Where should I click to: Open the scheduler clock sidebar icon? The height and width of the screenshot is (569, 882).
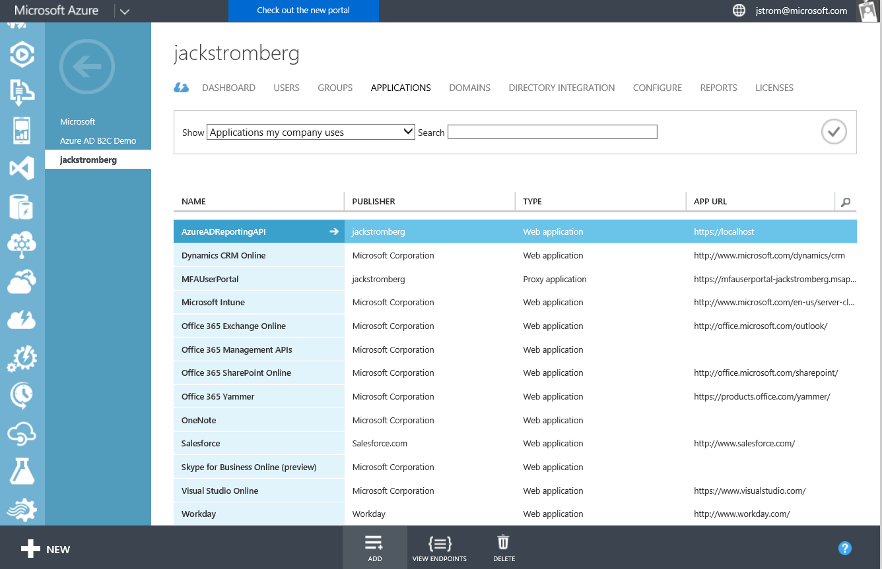coord(22,396)
